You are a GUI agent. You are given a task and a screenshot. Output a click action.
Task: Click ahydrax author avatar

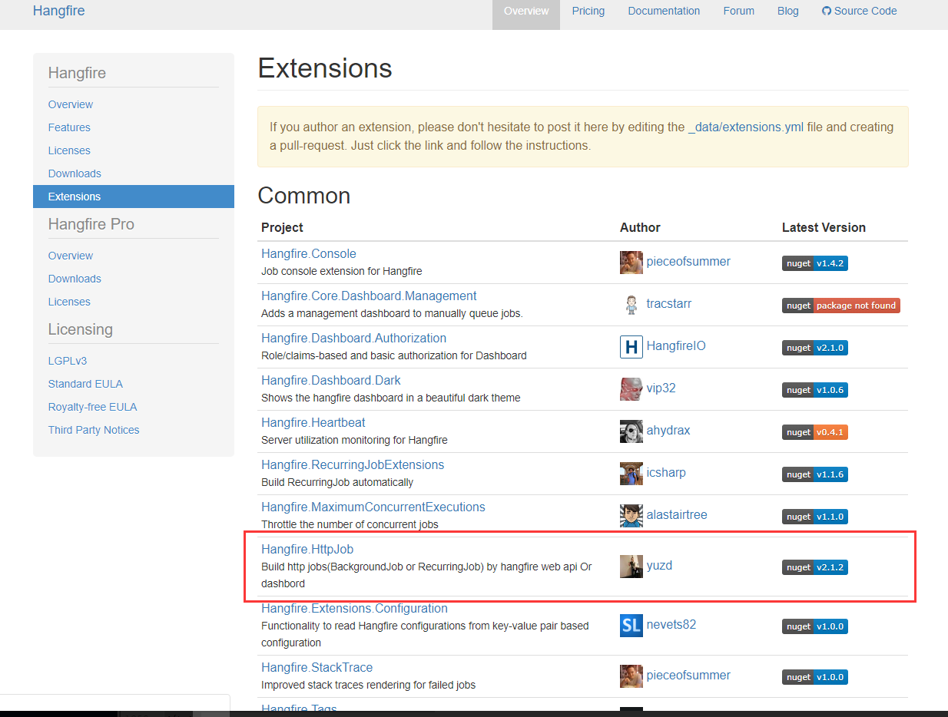point(631,431)
